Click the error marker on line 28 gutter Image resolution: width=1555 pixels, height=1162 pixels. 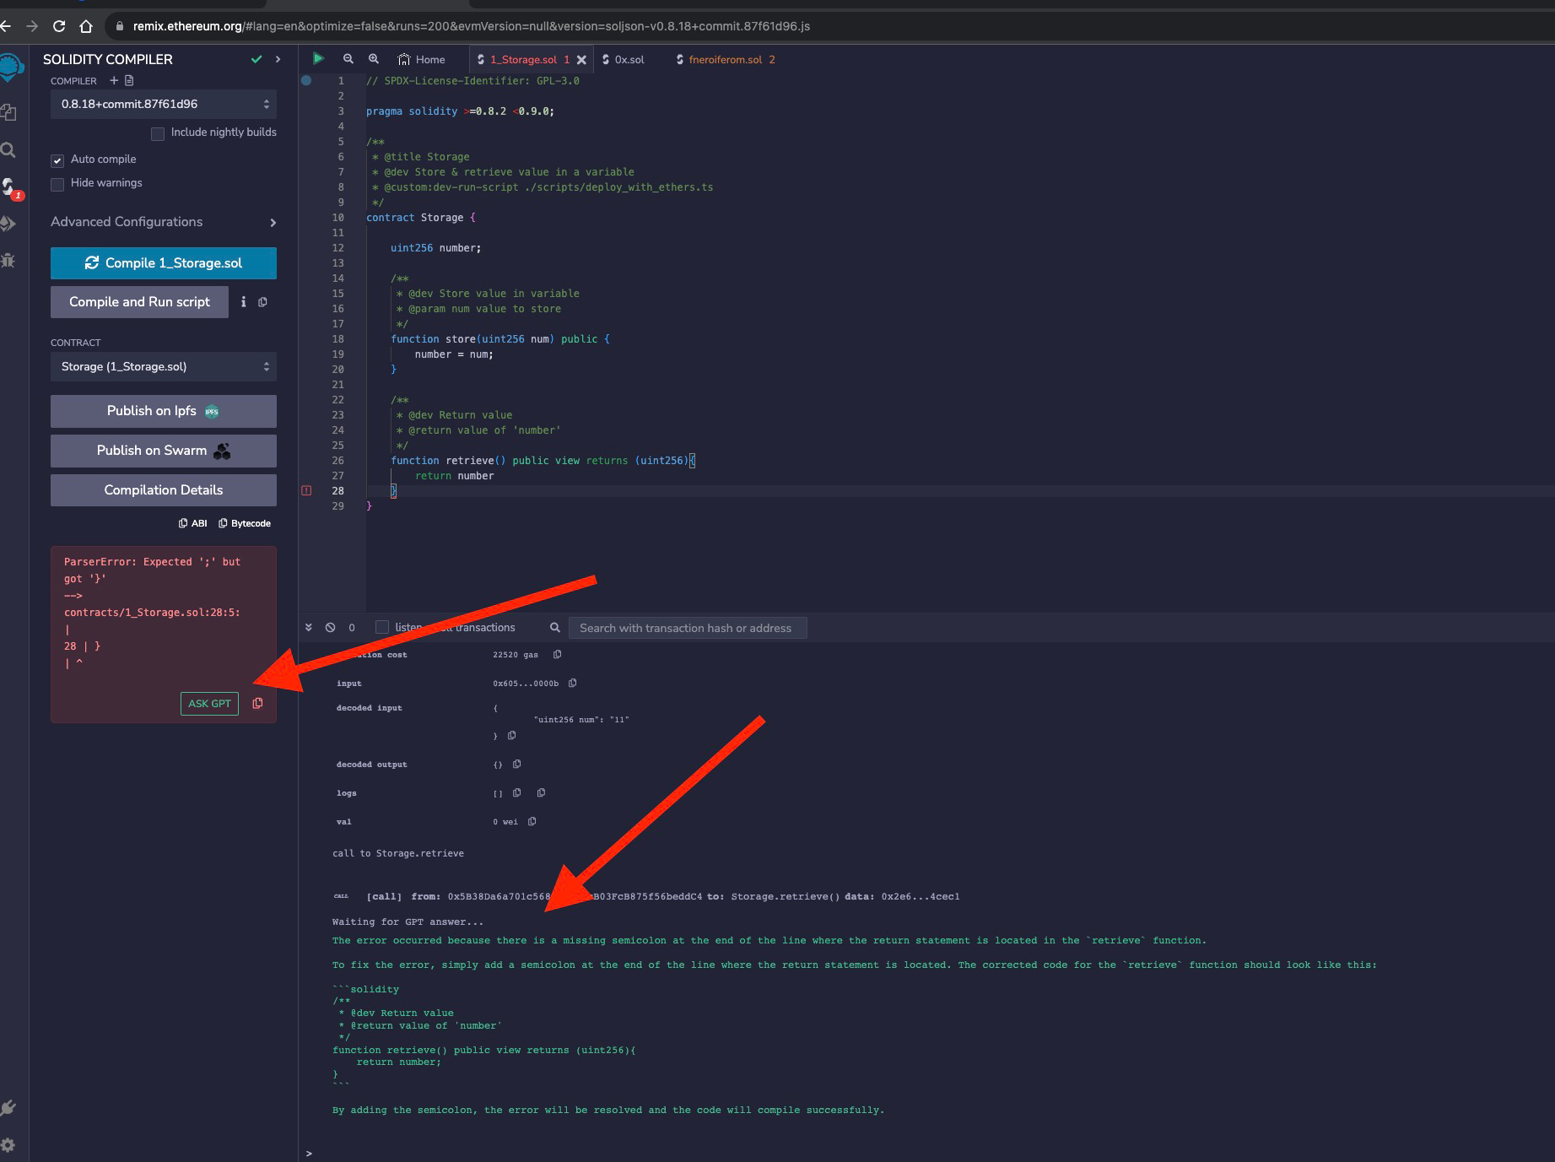point(306,490)
